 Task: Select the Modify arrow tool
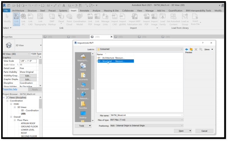[7, 18]
